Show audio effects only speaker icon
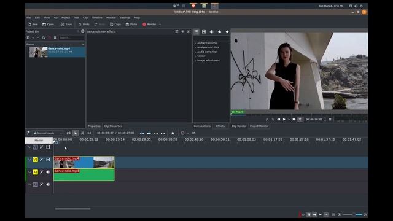The image size is (393, 221). (211, 32)
